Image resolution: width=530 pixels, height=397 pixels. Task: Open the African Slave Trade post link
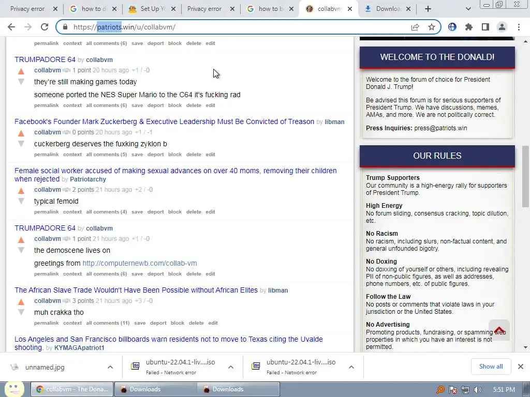(x=136, y=290)
